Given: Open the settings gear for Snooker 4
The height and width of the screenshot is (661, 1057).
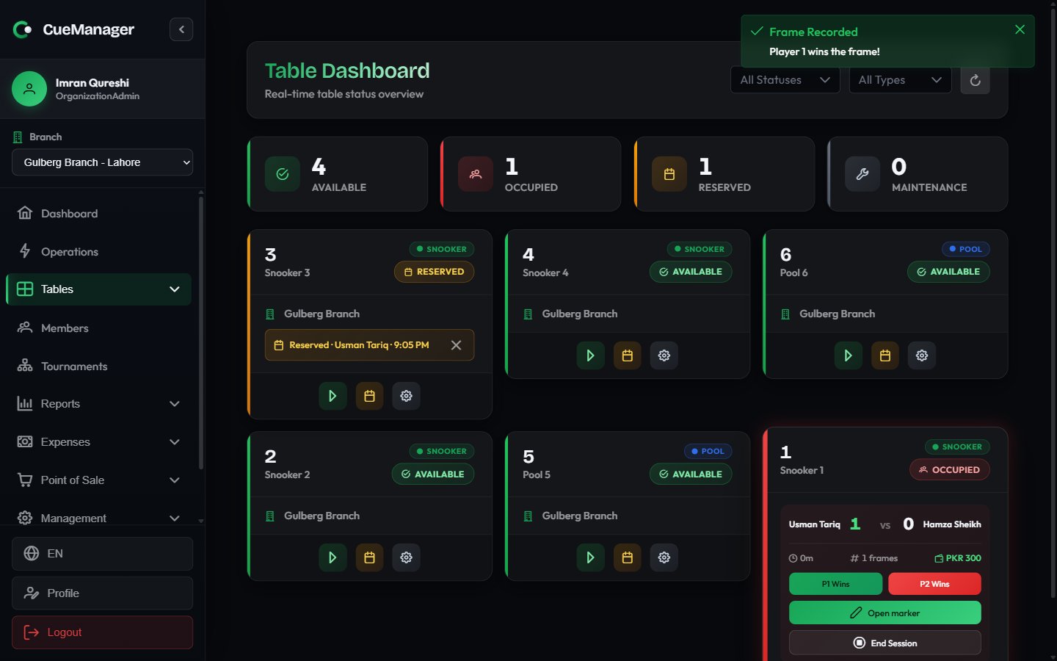Looking at the screenshot, I should coord(664,355).
